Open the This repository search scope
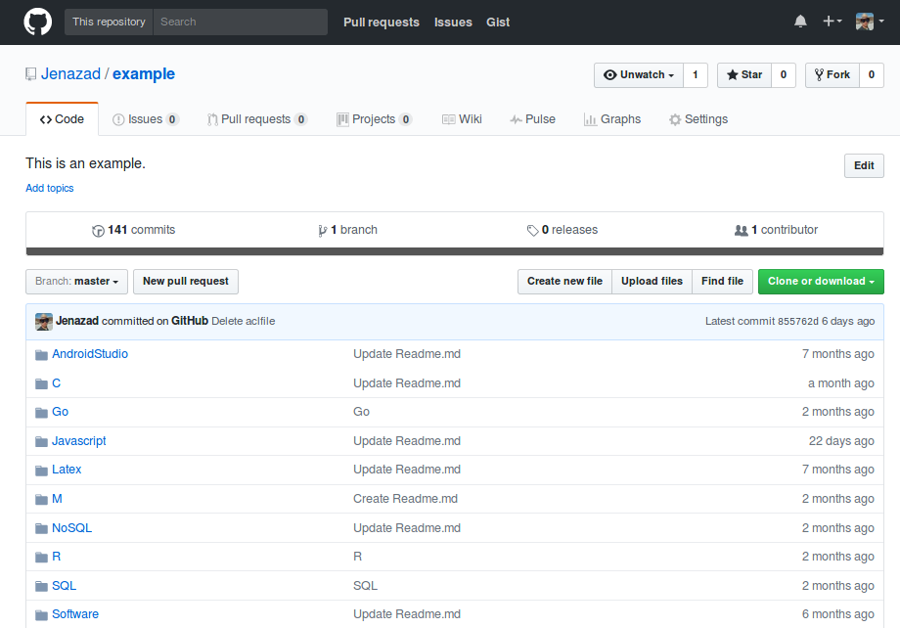This screenshot has height=628, width=900. click(109, 22)
